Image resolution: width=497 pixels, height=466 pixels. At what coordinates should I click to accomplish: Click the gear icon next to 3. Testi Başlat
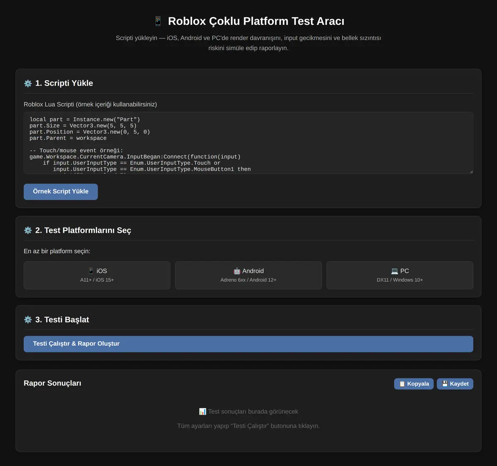pyautogui.click(x=28, y=320)
